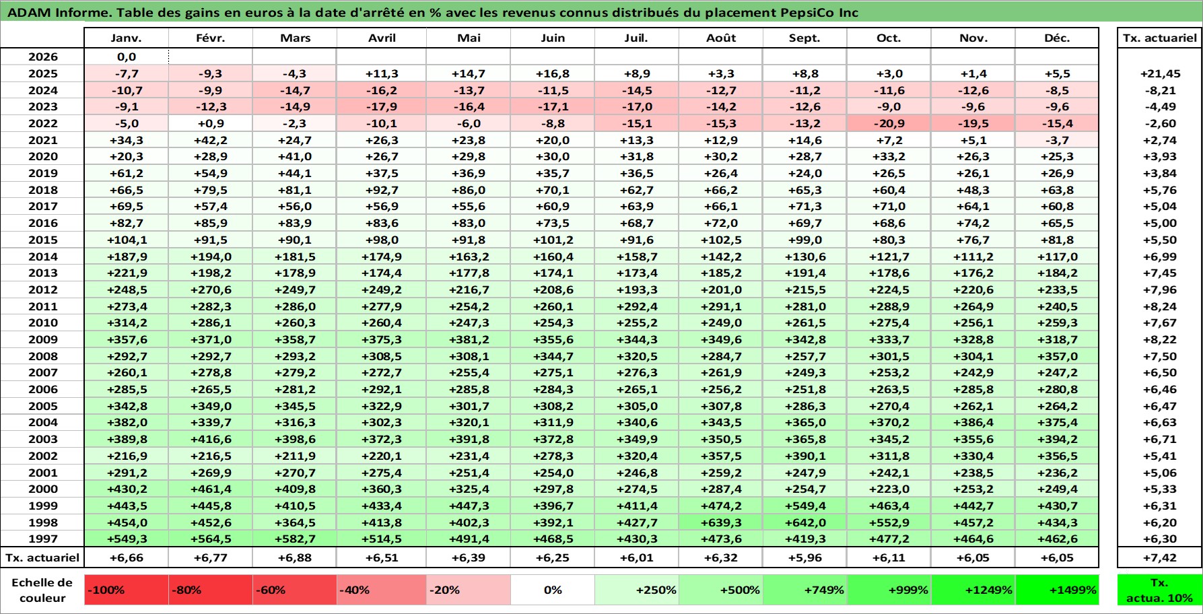Click the 2009 actuarial rate +8,22
Screen dimensions: 1203x614
[1159, 339]
